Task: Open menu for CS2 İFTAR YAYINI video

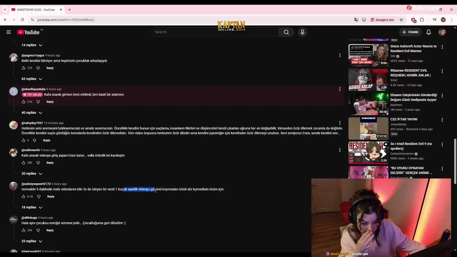Action: tap(442, 120)
